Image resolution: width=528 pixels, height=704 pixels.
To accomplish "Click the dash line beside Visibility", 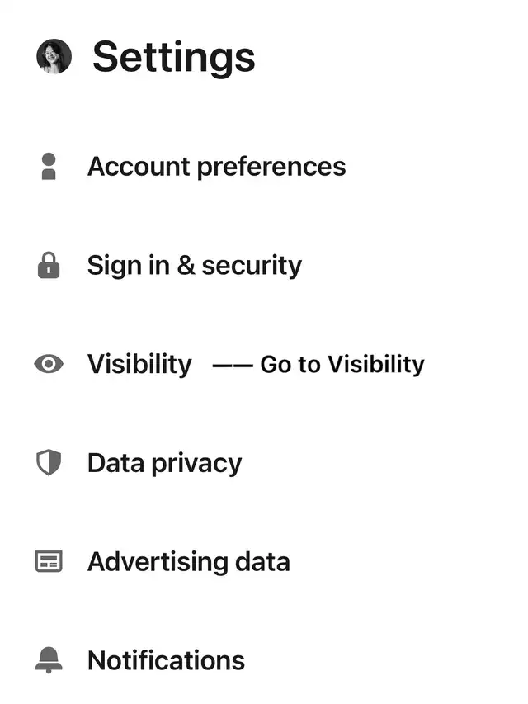I will [x=233, y=366].
